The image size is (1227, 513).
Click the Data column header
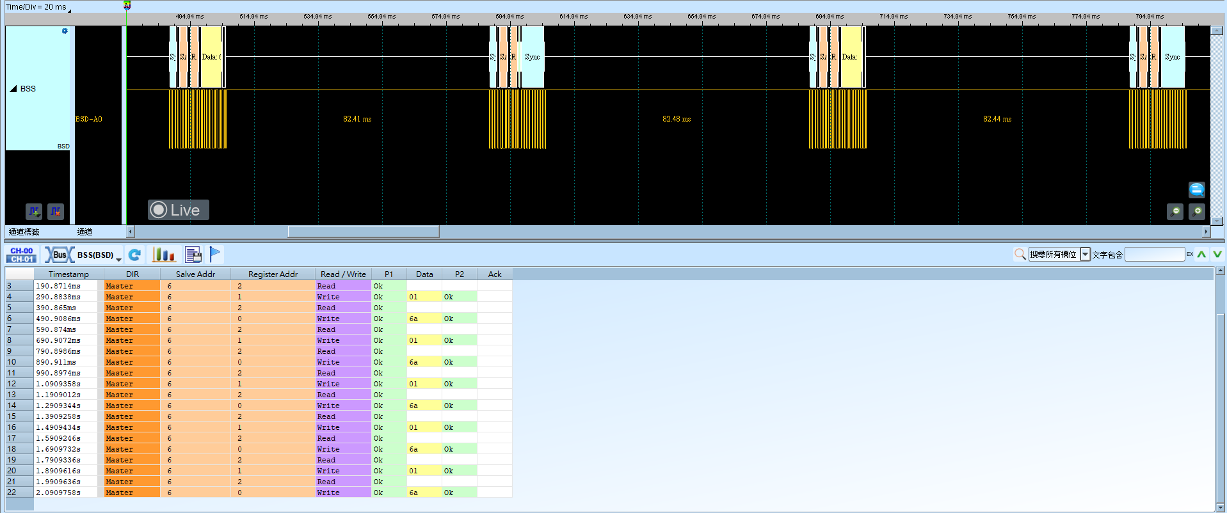pyautogui.click(x=424, y=274)
